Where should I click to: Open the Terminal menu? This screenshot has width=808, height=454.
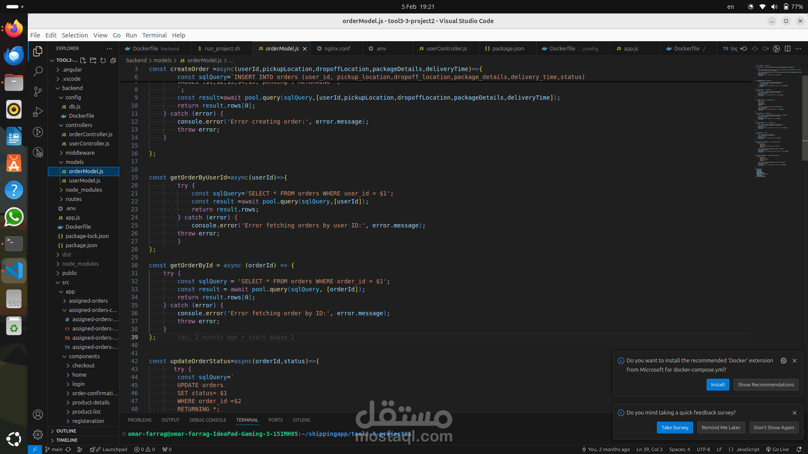(x=154, y=35)
